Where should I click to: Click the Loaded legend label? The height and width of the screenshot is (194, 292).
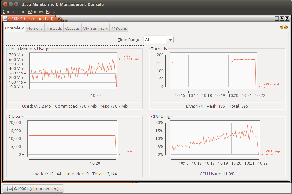click(129, 153)
